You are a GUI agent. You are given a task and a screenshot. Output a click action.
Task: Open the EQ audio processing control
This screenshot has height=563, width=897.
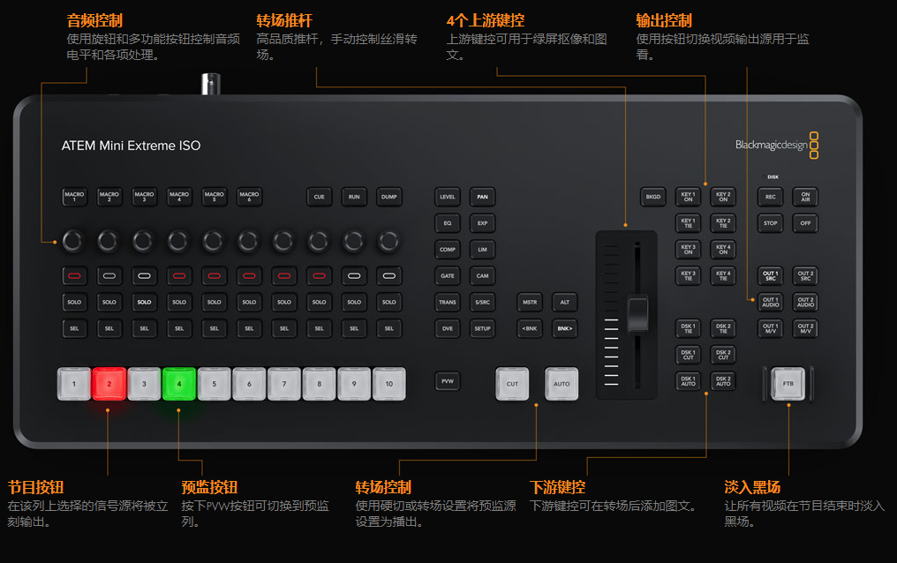(x=447, y=222)
